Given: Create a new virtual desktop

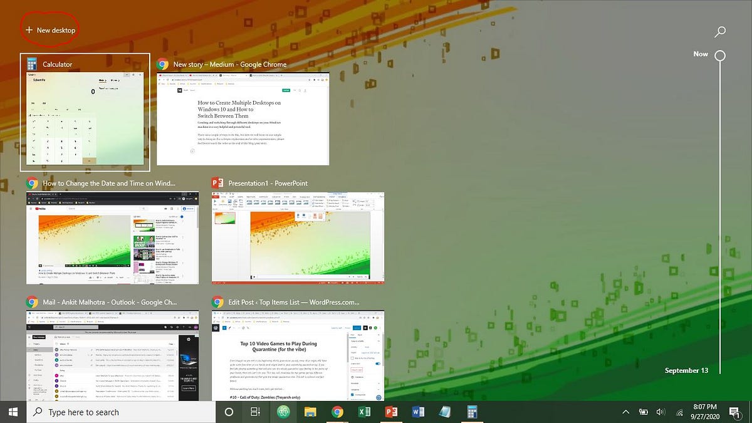Looking at the screenshot, I should pos(50,29).
